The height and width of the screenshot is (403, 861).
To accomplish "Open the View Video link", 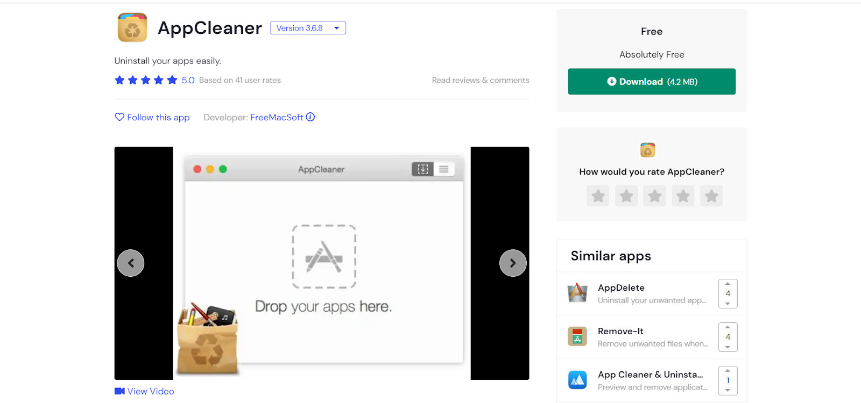I will point(144,391).
